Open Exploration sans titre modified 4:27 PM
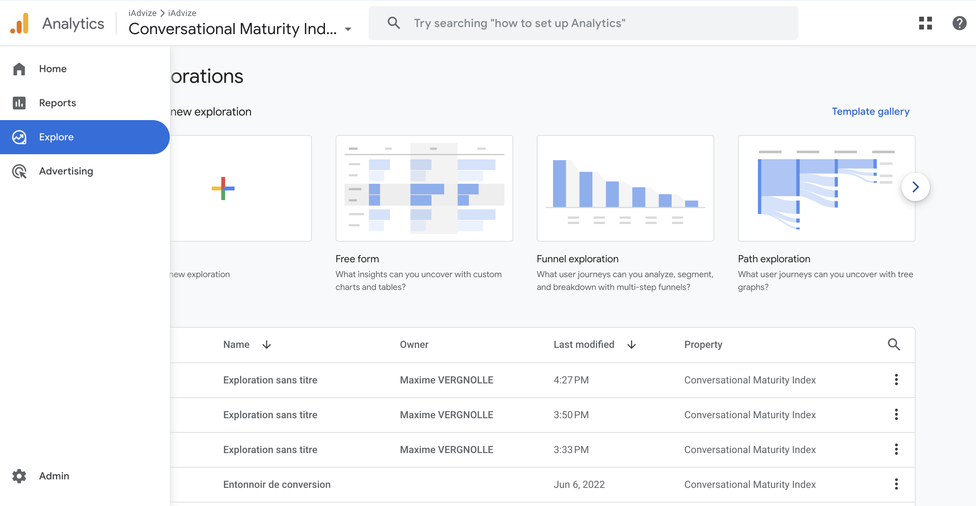 (x=270, y=380)
